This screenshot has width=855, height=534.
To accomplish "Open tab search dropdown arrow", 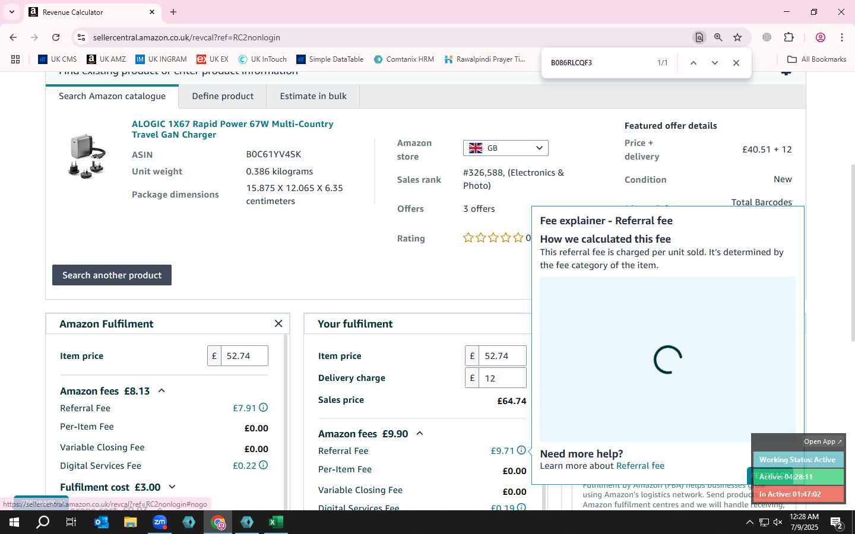I will tap(11, 12).
